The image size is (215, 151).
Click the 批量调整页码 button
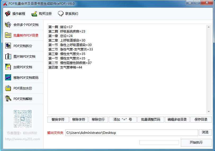[151, 120]
